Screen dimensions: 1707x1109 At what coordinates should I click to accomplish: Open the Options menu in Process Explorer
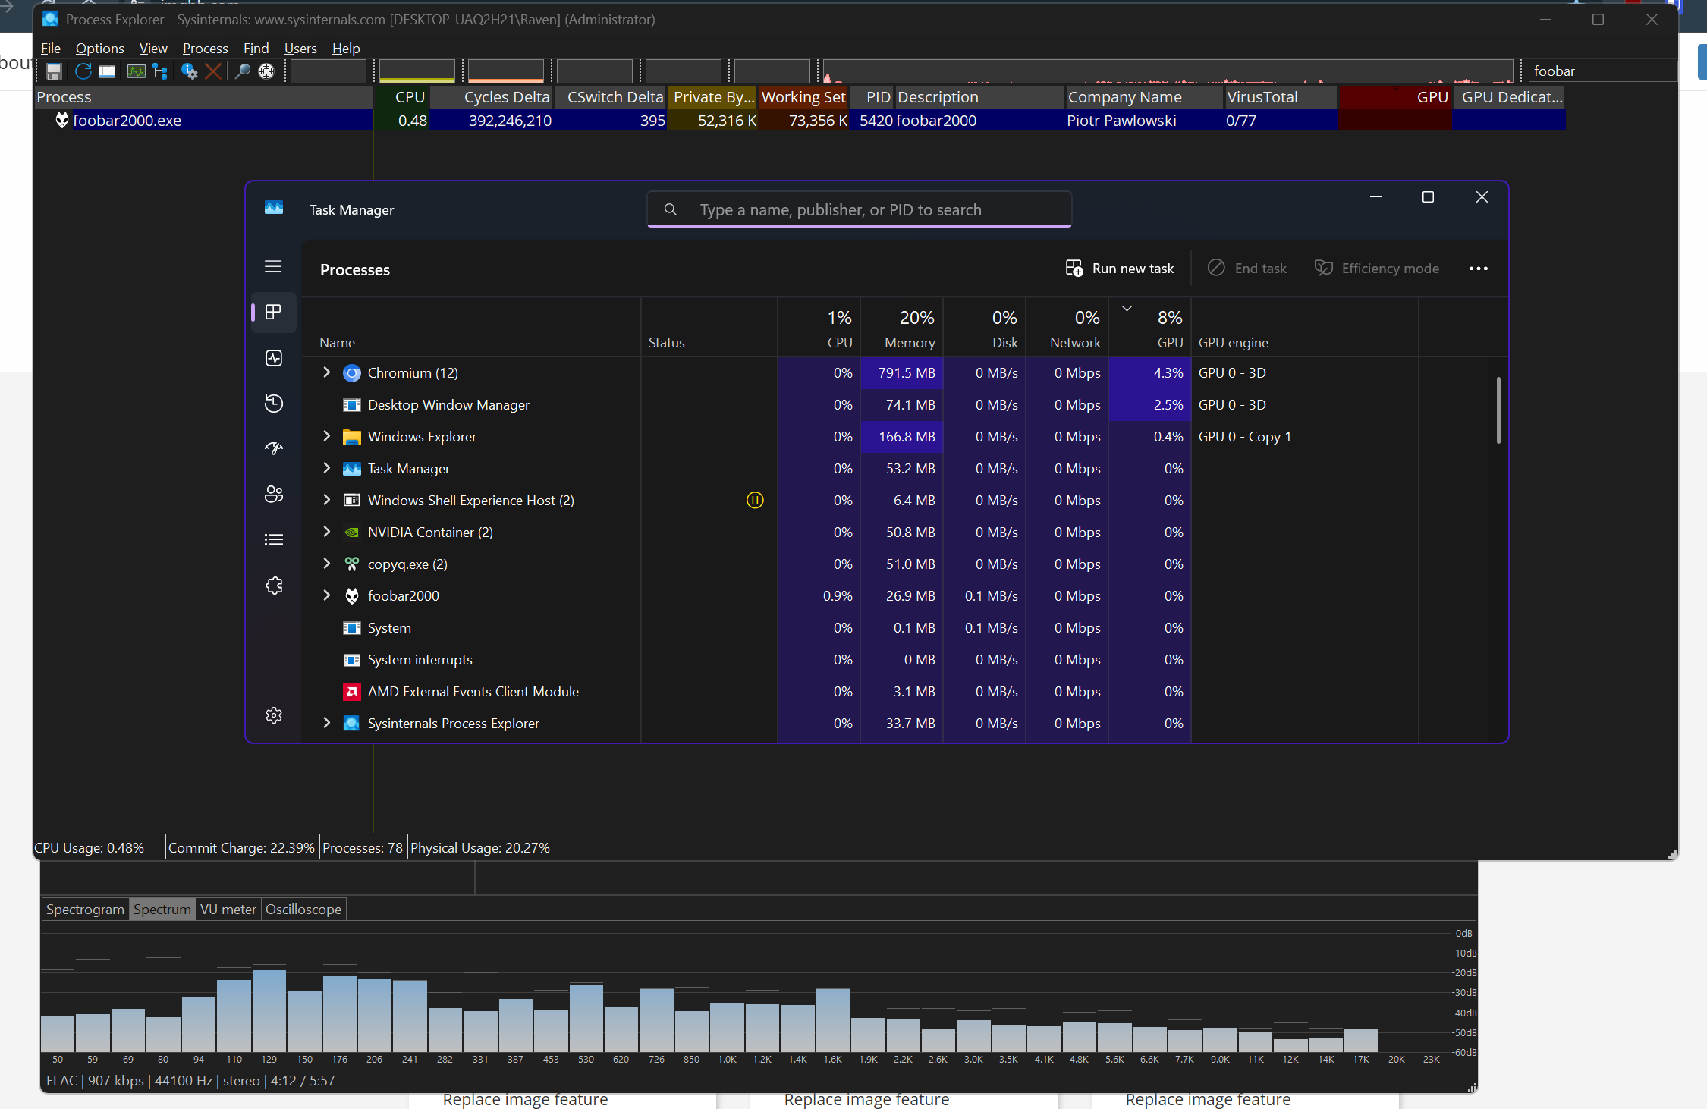[x=99, y=49]
